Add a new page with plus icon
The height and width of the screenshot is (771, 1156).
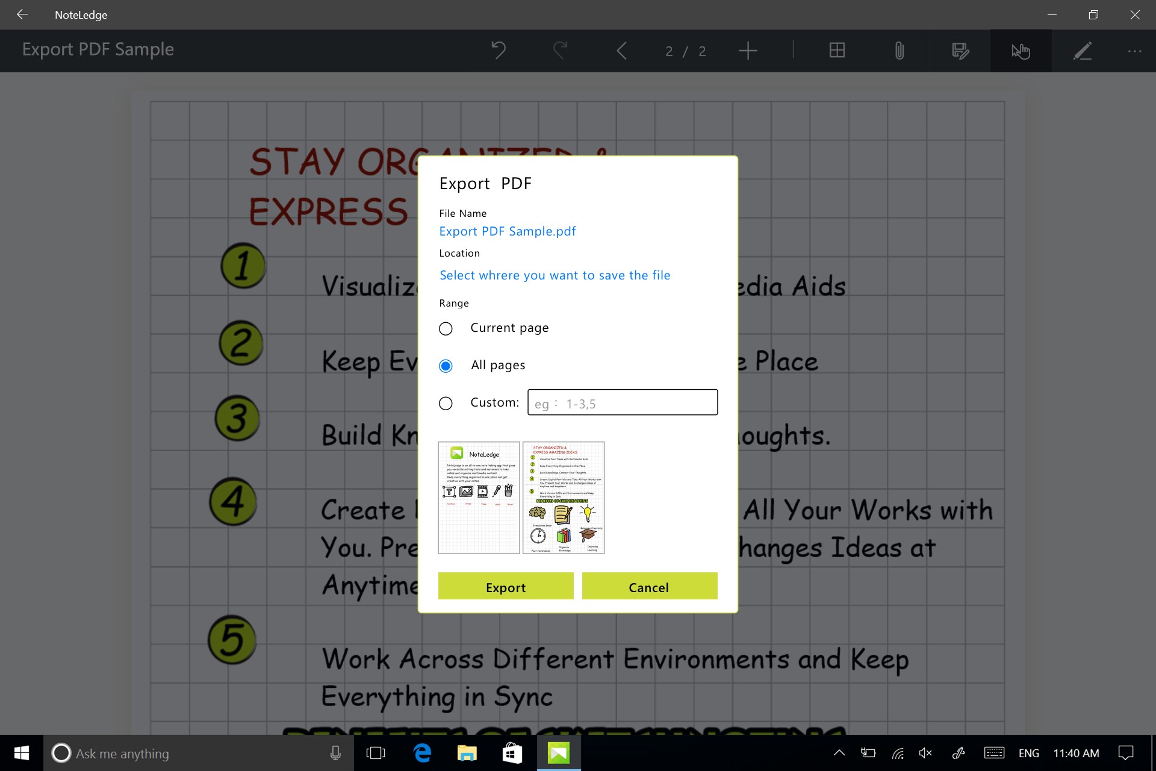coord(748,51)
